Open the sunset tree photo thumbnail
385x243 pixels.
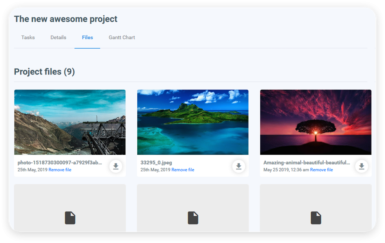[x=316, y=122]
